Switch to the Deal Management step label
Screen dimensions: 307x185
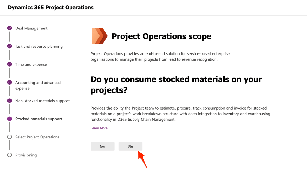[x=31, y=28]
